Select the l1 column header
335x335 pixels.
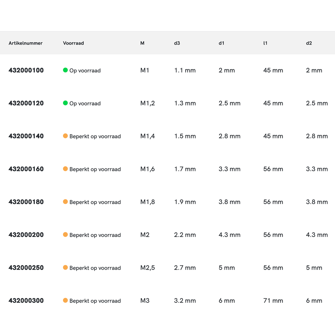point(265,43)
